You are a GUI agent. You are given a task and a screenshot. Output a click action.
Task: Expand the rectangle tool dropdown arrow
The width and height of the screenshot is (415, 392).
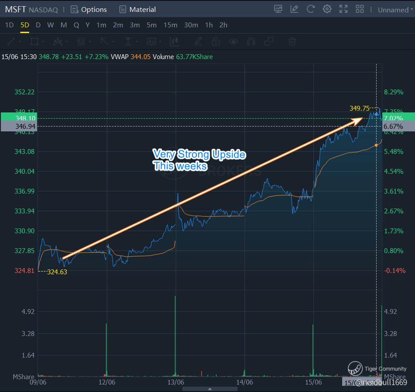pyautogui.click(x=43, y=41)
